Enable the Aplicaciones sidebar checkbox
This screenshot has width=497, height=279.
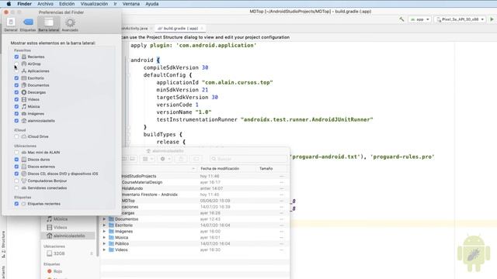coord(16,71)
